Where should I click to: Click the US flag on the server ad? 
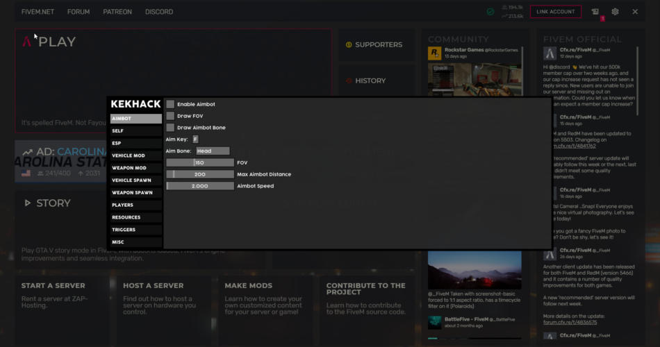pyautogui.click(x=26, y=173)
